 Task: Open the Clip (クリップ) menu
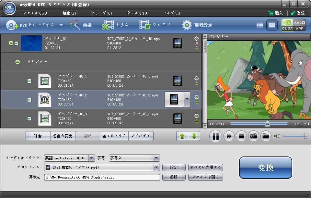(x=101, y=13)
